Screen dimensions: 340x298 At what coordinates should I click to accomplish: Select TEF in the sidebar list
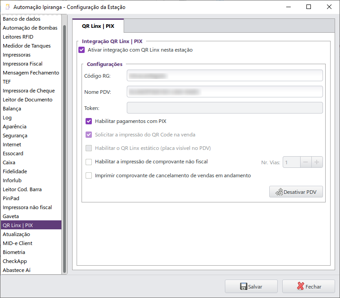click(x=31, y=82)
